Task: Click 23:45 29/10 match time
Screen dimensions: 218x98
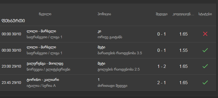Action: [11, 83]
